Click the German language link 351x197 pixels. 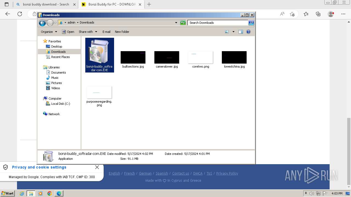tap(145, 173)
